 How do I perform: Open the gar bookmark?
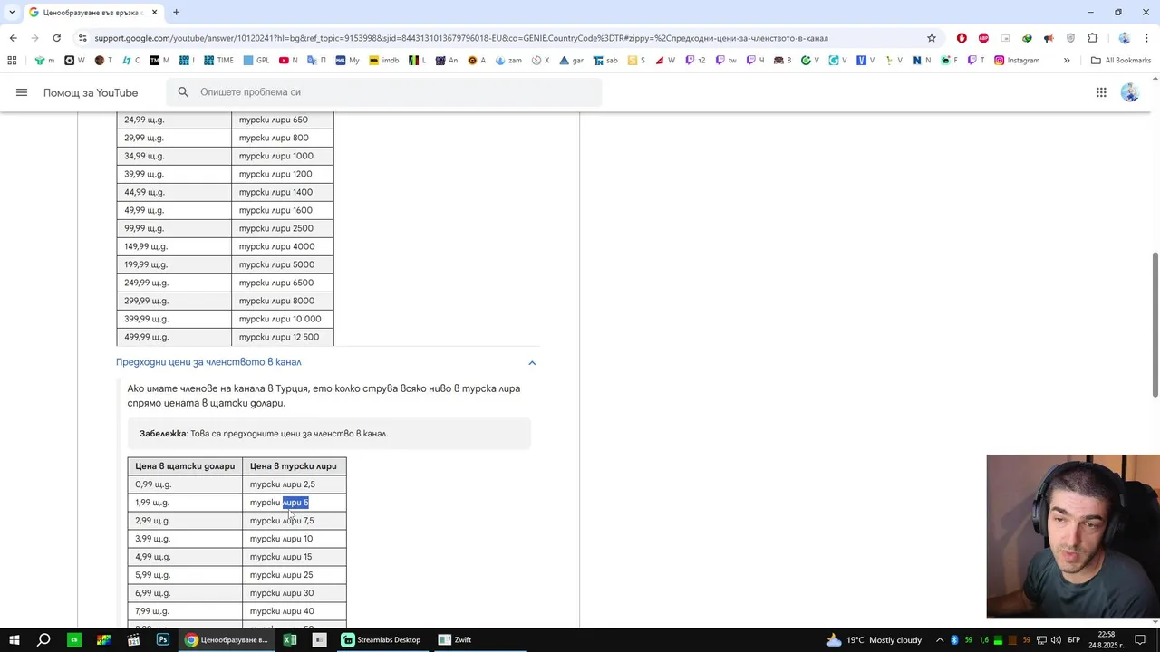[x=571, y=61]
